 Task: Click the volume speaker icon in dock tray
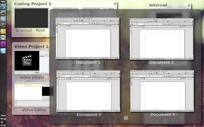click(5, 119)
